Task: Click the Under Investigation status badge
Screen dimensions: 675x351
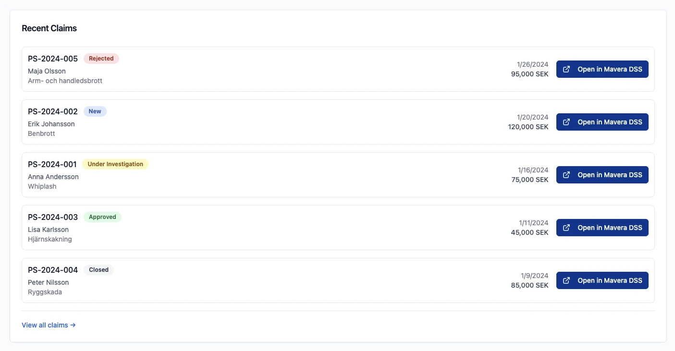Action: point(115,164)
